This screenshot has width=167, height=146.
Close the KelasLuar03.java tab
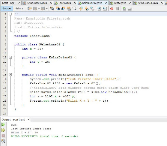[x=162, y=3]
